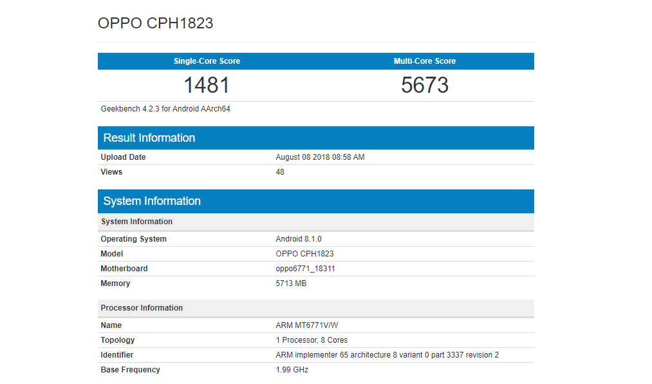The width and height of the screenshot is (652, 384).
Task: Click the Single-Core Score header
Action: pos(207,61)
